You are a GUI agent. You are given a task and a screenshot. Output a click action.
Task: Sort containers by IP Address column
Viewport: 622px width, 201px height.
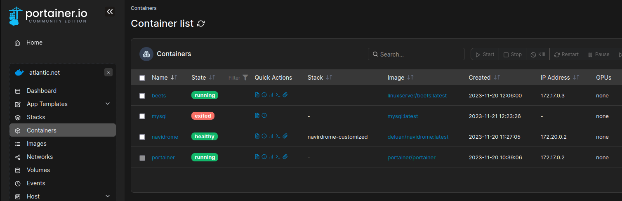click(560, 78)
